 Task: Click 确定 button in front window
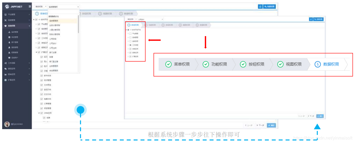(320, 116)
